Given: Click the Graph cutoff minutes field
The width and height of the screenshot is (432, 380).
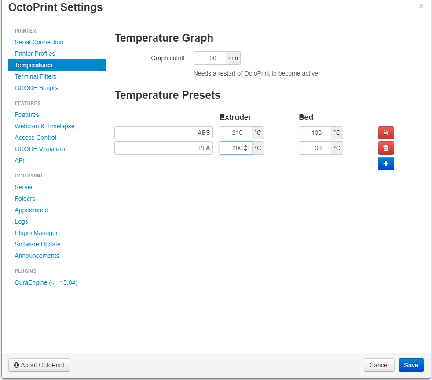Looking at the screenshot, I should 210,58.
